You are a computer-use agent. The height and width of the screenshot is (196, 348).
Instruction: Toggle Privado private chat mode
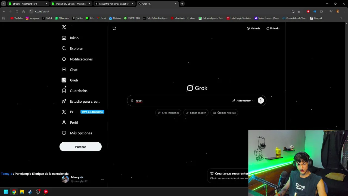[x=273, y=28]
